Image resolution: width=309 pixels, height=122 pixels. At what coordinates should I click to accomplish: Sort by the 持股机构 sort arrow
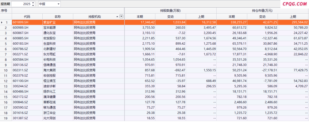click(118, 17)
